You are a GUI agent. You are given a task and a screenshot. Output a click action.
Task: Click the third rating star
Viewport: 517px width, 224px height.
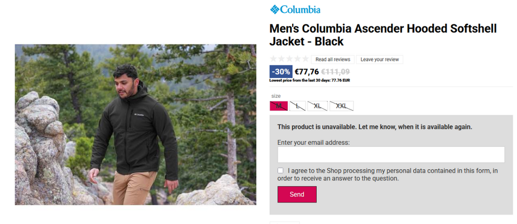pos(290,59)
